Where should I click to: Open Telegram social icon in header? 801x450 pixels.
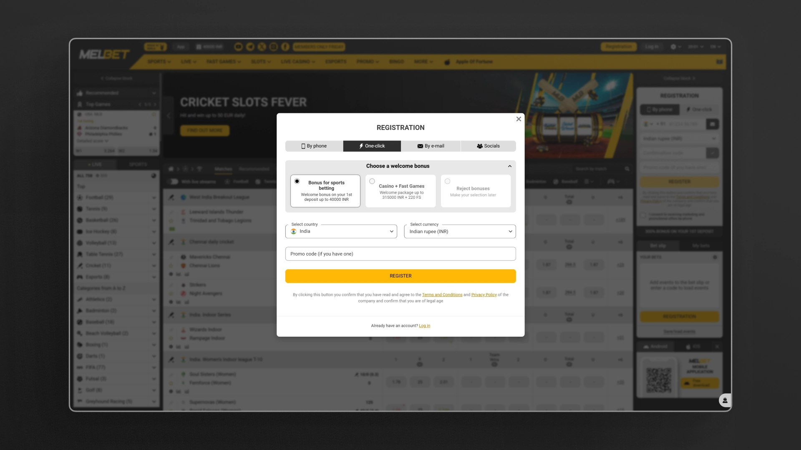coord(250,47)
